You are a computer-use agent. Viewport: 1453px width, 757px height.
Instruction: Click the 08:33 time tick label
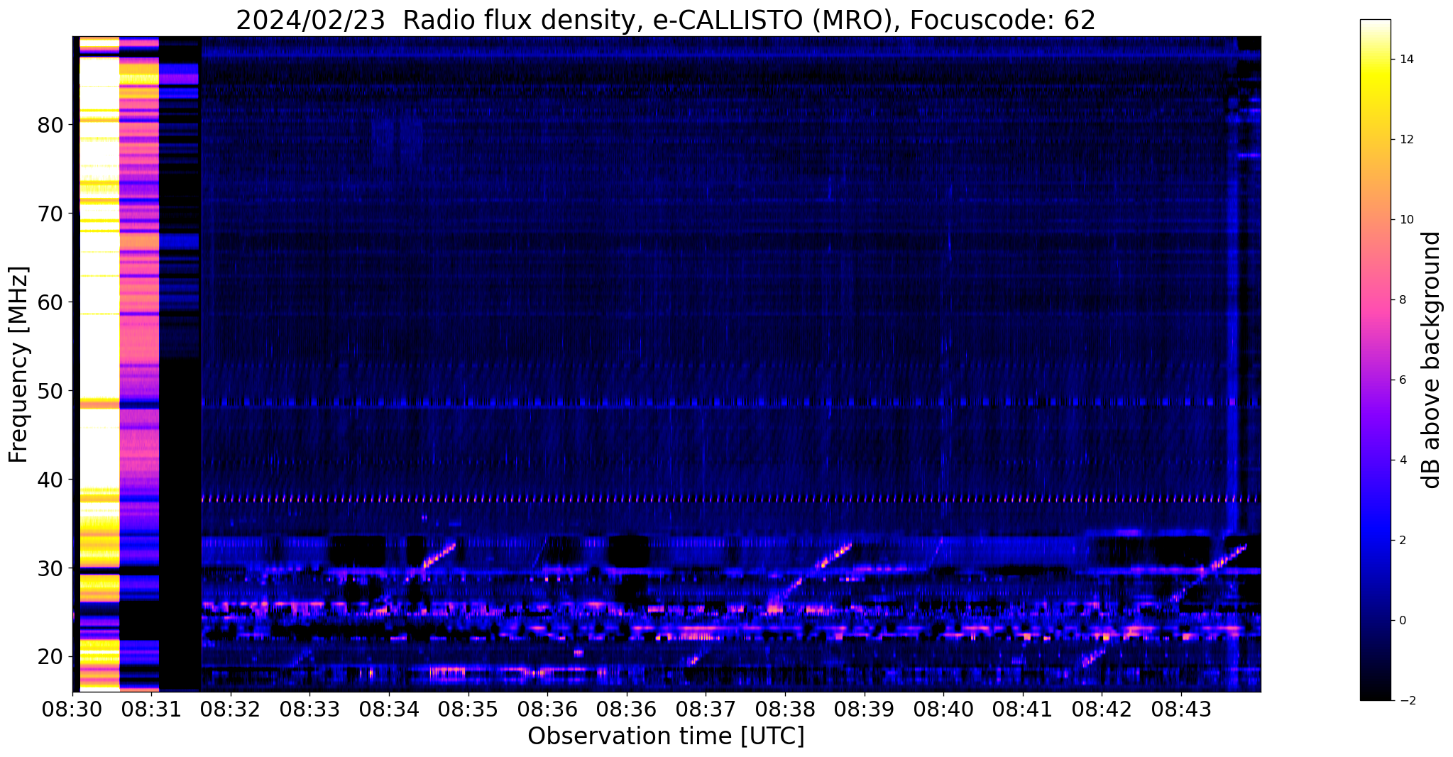coord(310,709)
